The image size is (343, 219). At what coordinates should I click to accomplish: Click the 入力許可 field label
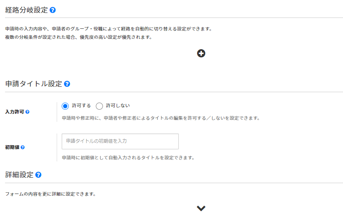coord(15,112)
